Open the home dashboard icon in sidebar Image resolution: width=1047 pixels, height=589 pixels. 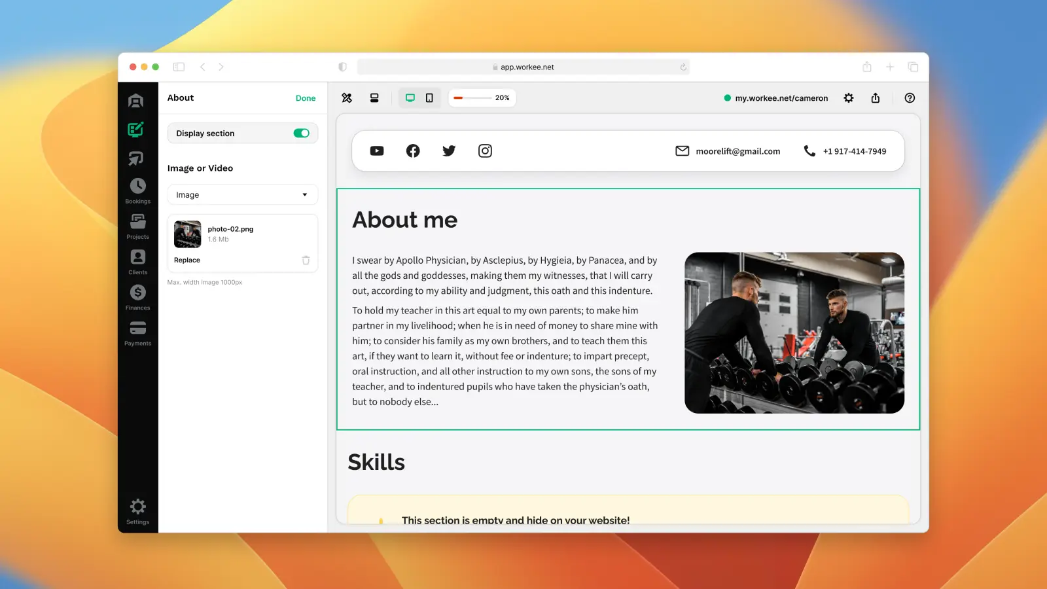coord(136,100)
